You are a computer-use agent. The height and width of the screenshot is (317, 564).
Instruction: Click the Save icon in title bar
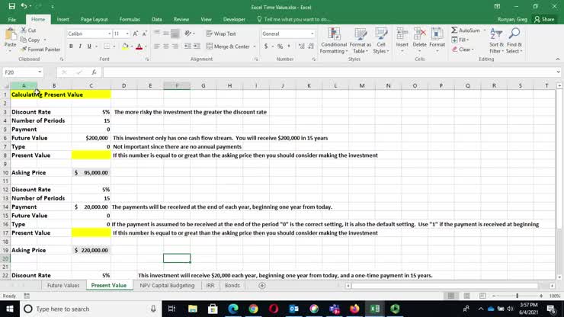point(12,6)
